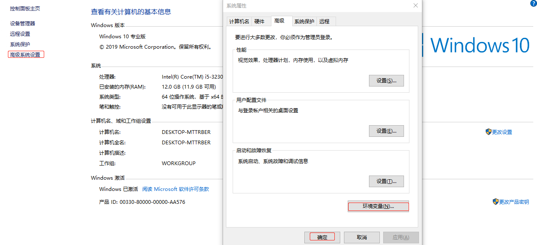Switch to the 计算机名 tab
The width and height of the screenshot is (537, 245).
[239, 22]
